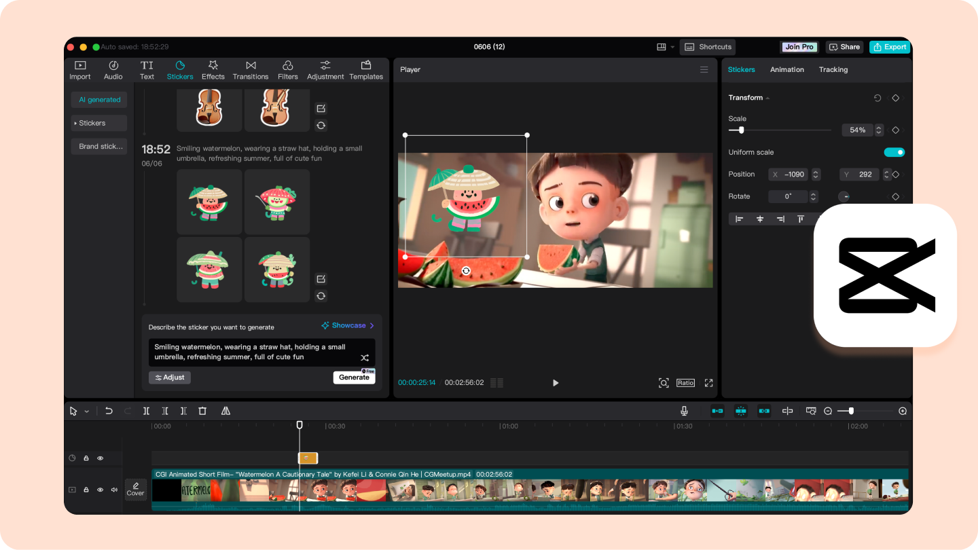Open the Import media tab

[80, 70]
